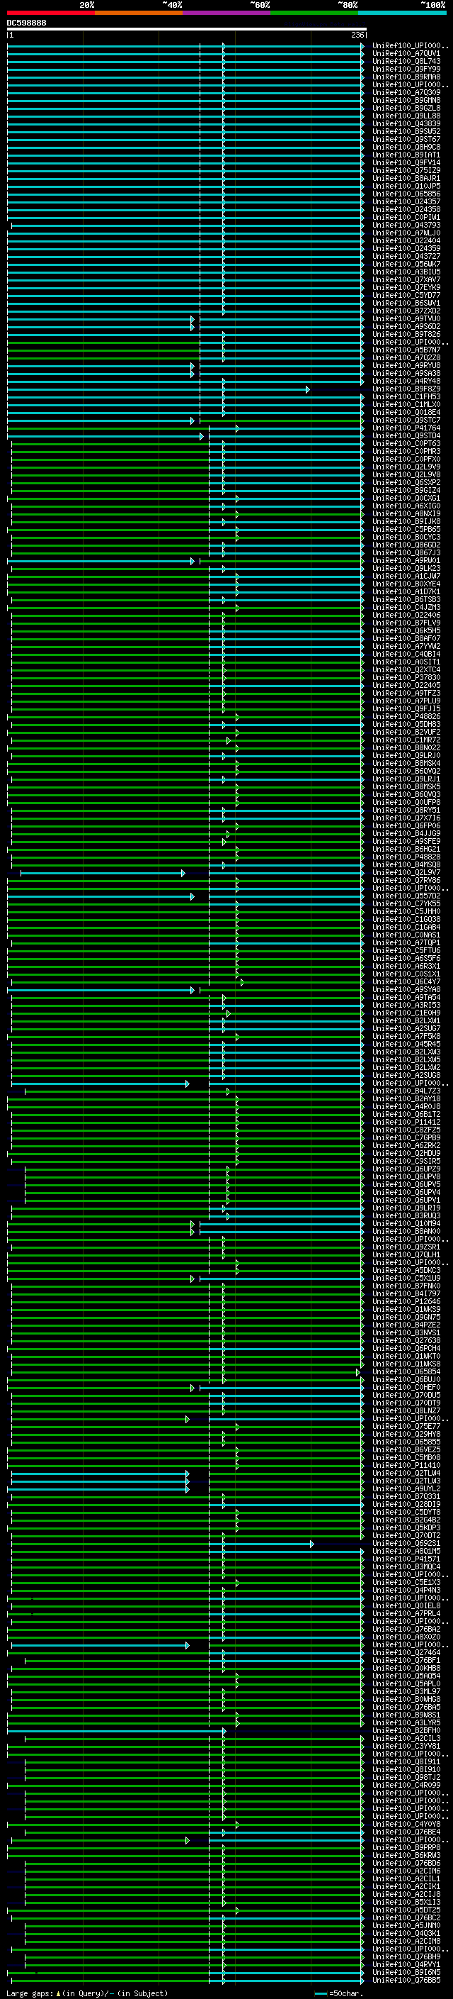Click hit label UniRef100_Q75IZ9
The image size is (453, 1999).
(406, 171)
